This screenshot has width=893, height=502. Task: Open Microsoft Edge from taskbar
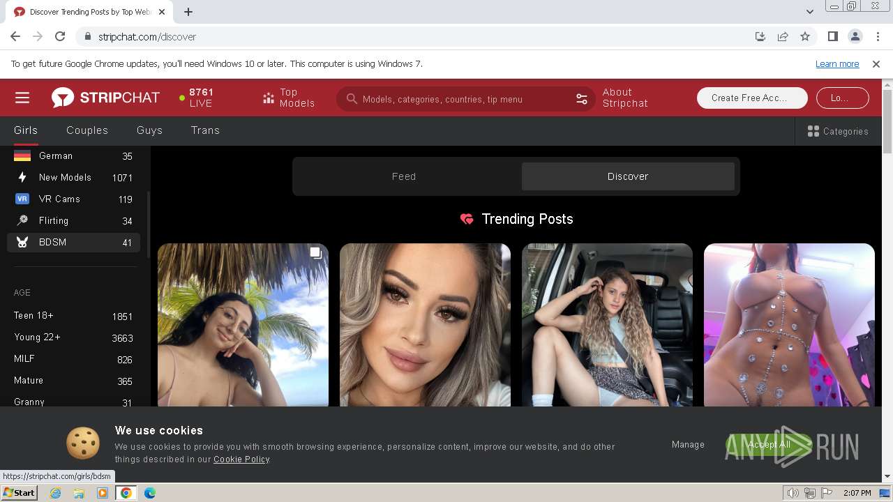(x=149, y=493)
